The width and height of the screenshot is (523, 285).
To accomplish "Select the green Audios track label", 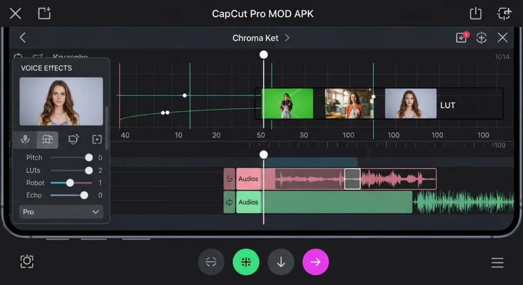I will coord(248,202).
